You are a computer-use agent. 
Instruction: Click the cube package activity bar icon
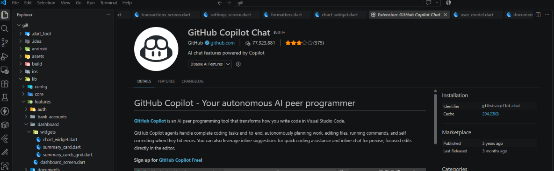click(x=5, y=125)
